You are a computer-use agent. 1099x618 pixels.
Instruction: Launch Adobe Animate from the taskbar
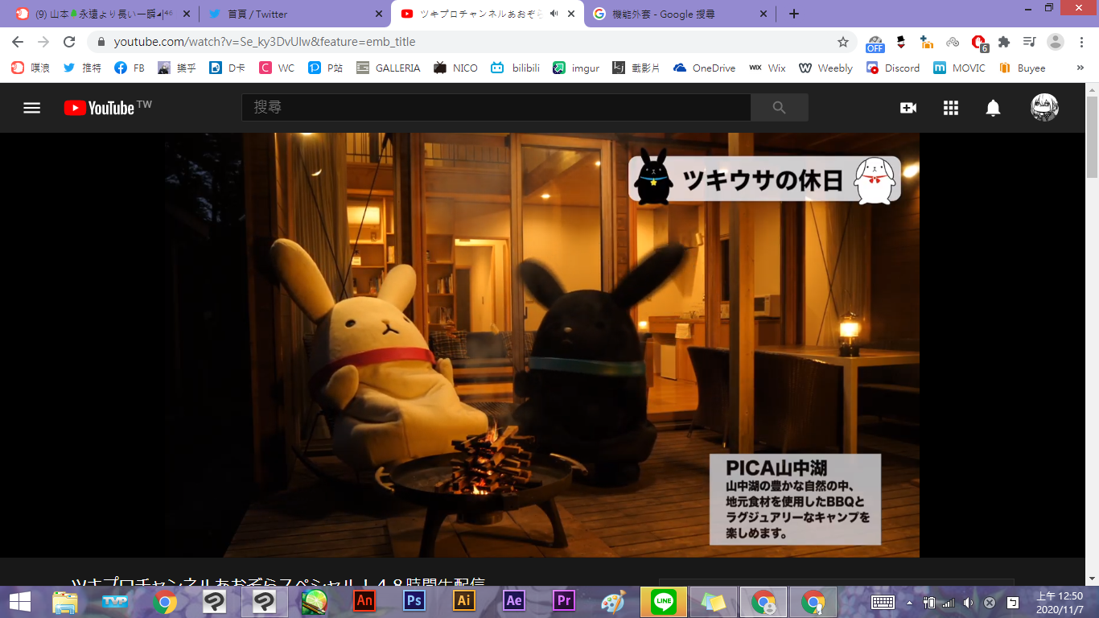(364, 602)
